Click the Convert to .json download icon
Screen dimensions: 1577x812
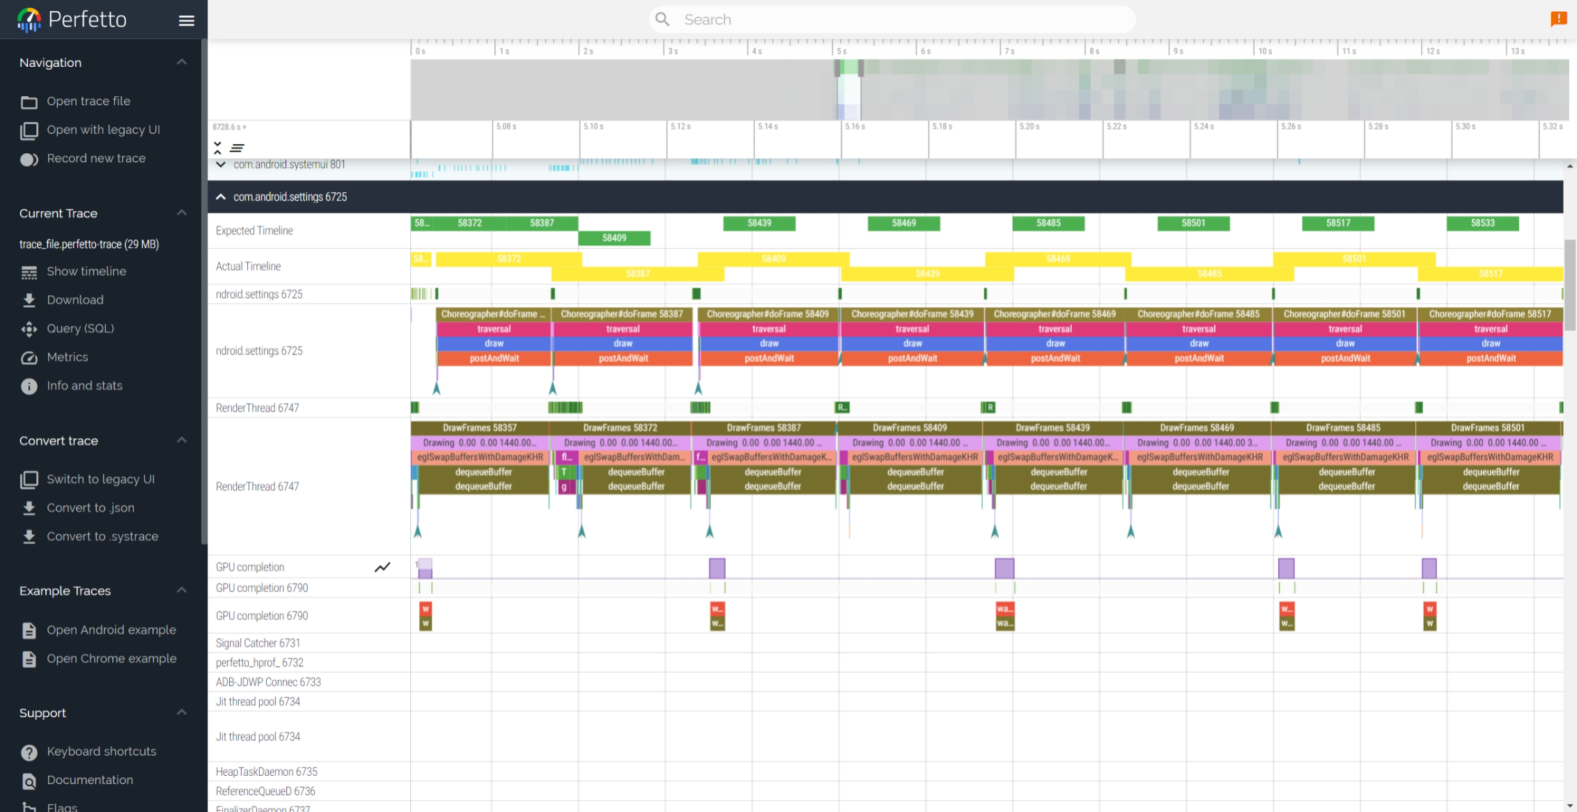(29, 508)
